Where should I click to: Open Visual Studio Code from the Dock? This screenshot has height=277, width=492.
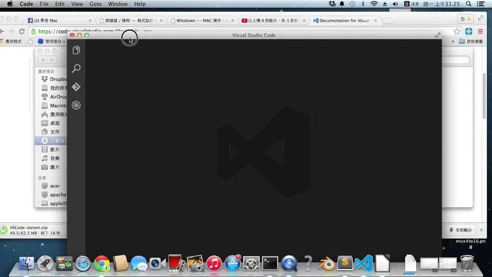(x=364, y=264)
